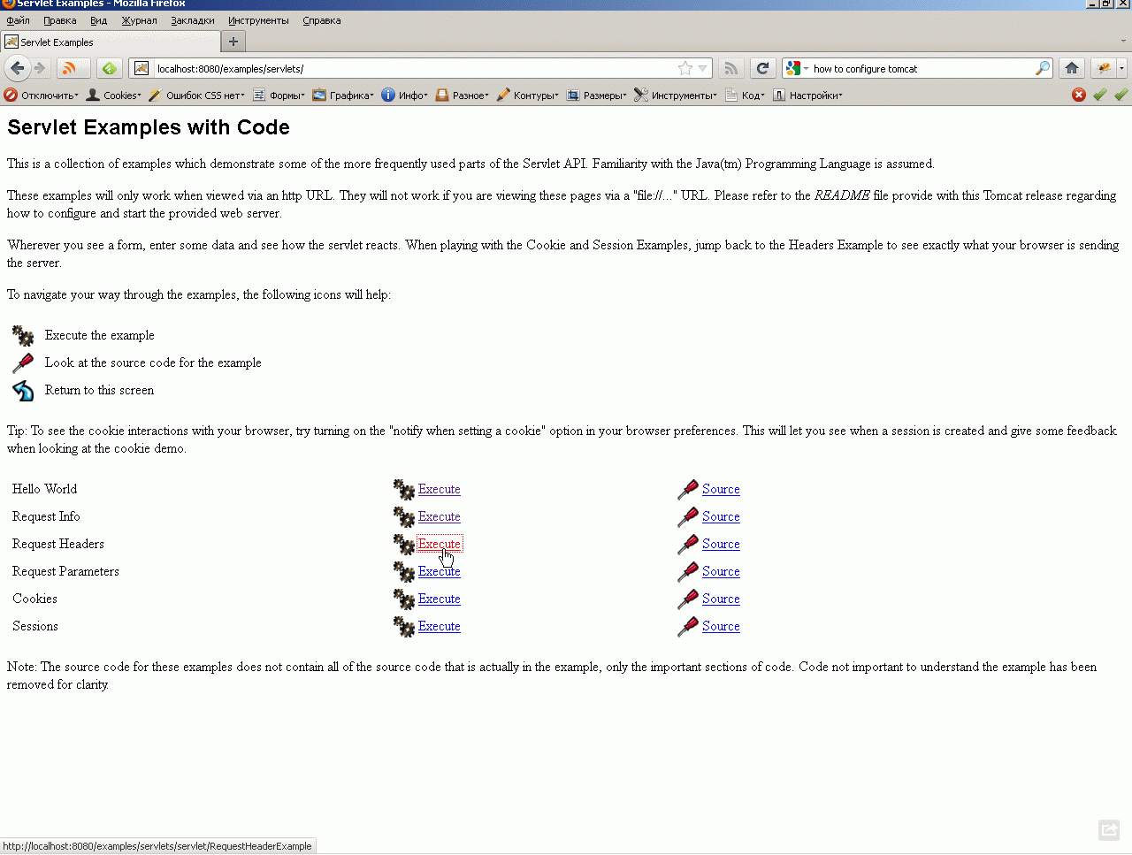1132x855 pixels.
Task: Expand the Контуры dropdown
Action: pyautogui.click(x=527, y=95)
